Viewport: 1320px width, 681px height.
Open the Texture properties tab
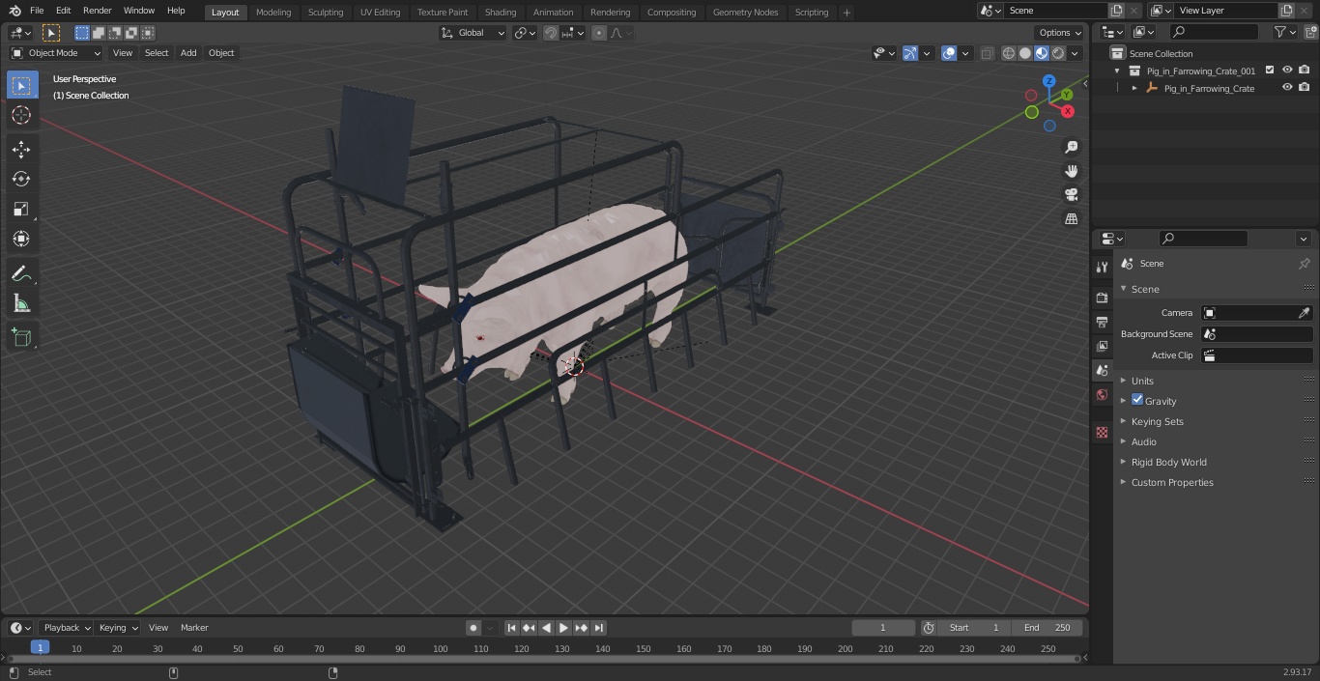point(1102,432)
